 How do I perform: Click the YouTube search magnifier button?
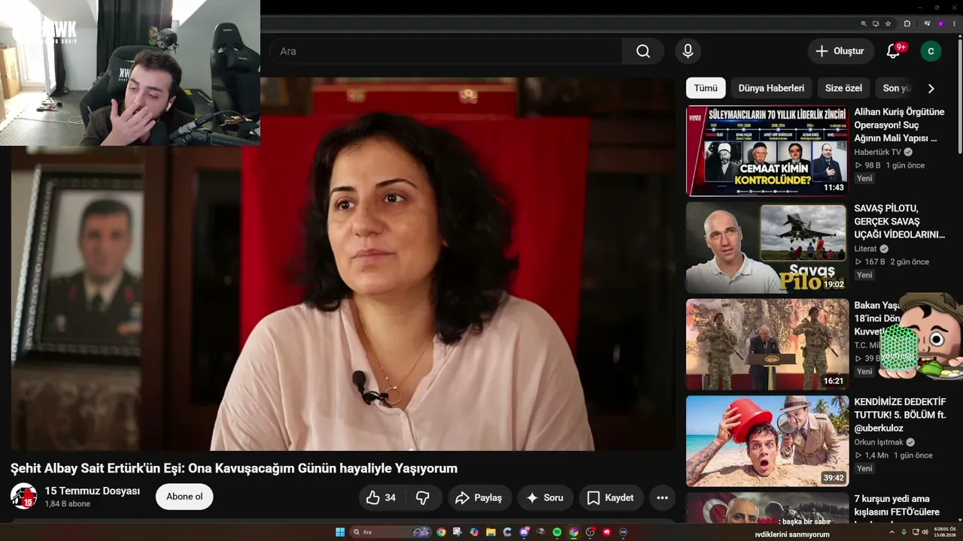pos(643,51)
